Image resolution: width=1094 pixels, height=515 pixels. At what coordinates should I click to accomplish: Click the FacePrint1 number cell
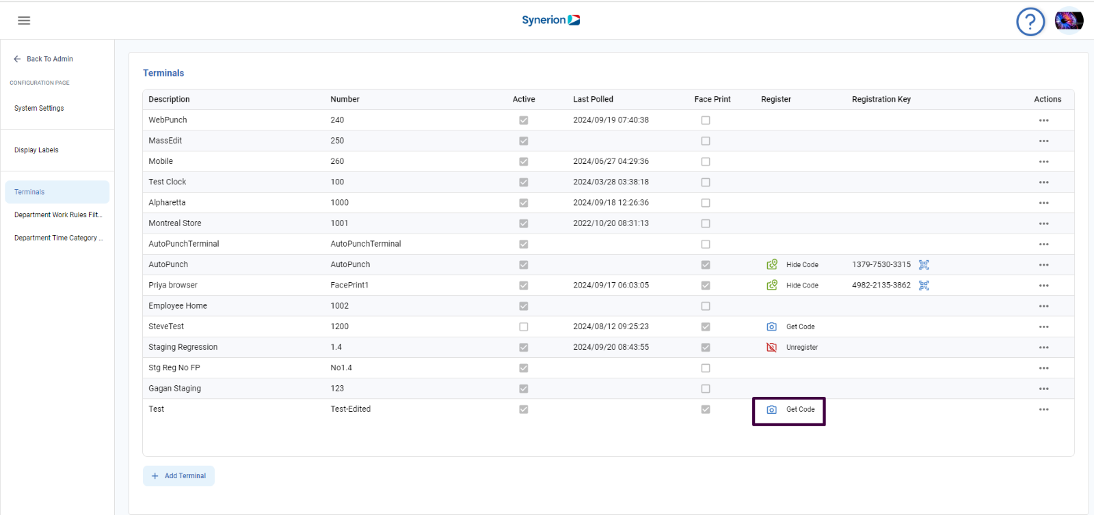point(349,285)
